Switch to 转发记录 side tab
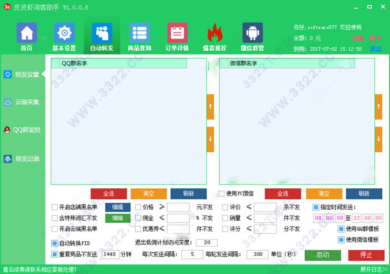The image size is (390, 274). [27, 158]
